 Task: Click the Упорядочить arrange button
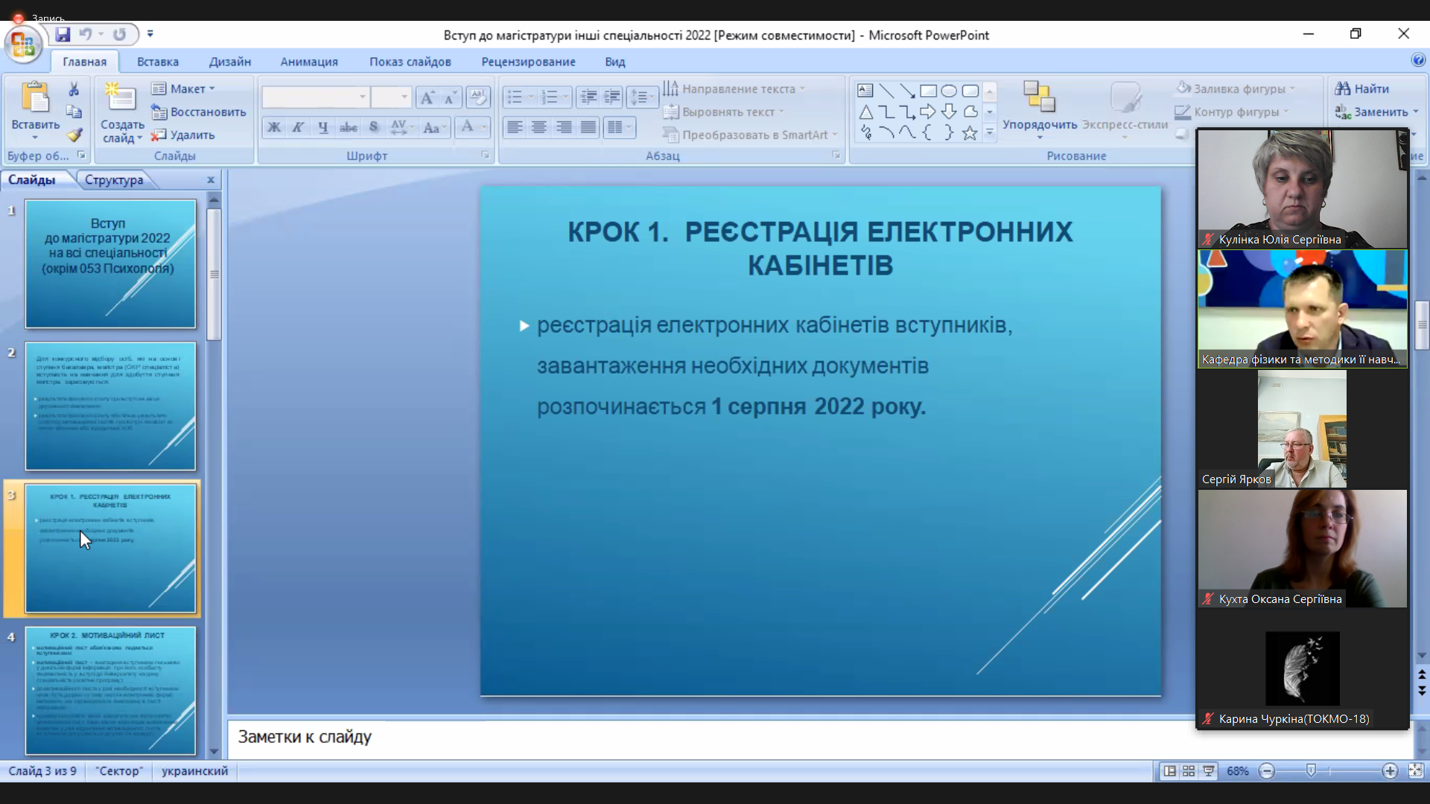point(1040,108)
